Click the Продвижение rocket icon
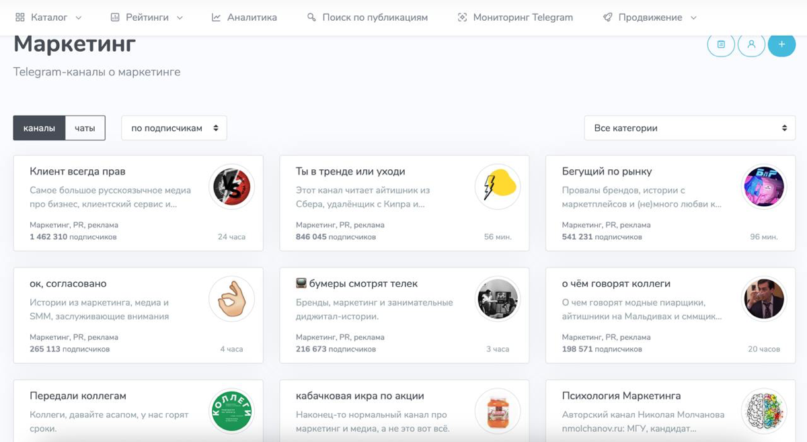 click(607, 17)
